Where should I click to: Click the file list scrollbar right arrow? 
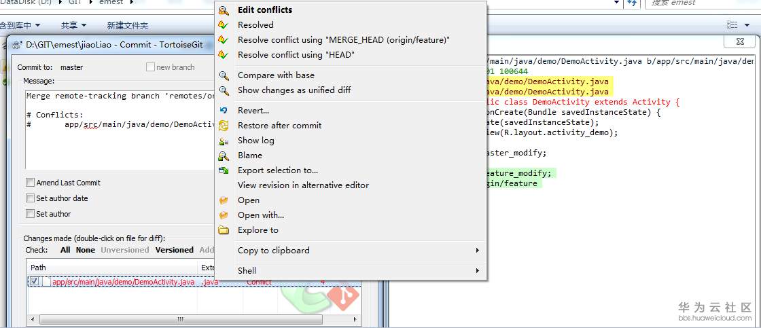pos(356,319)
